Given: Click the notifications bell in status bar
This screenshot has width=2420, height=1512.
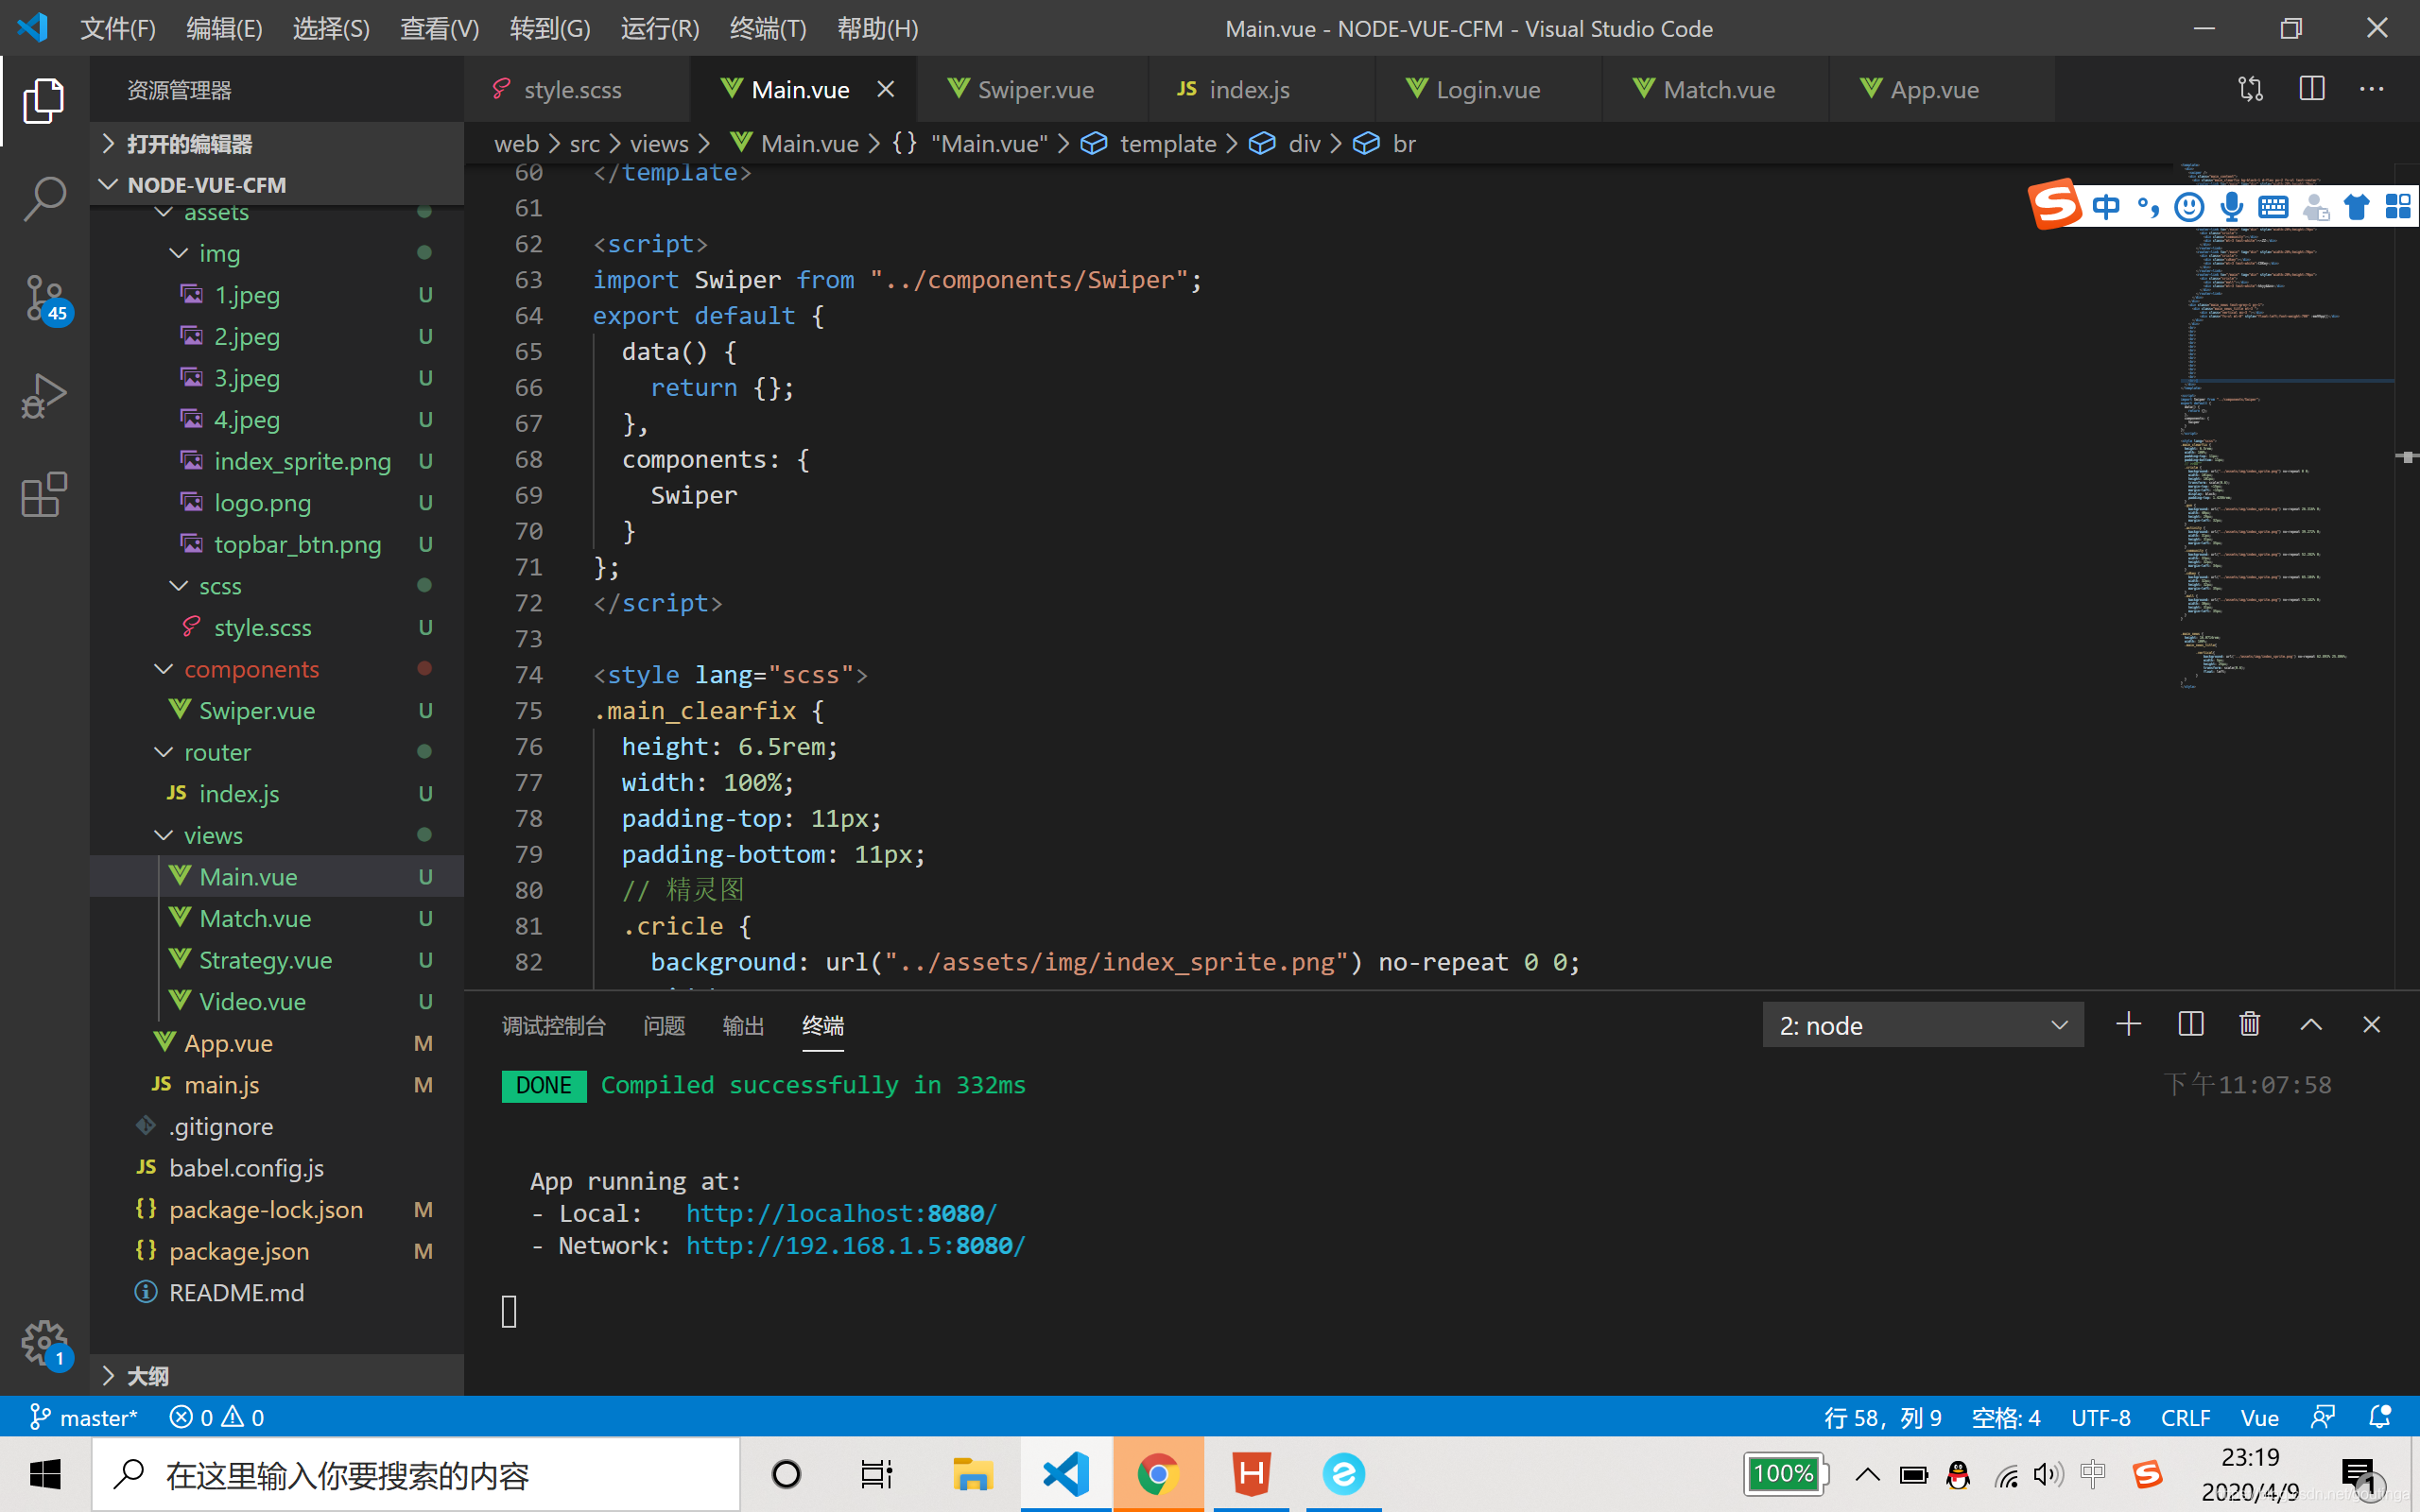Looking at the screenshot, I should [x=2380, y=1417].
